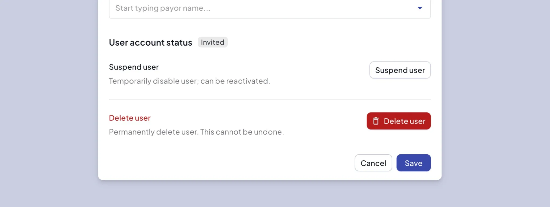
Task: Click the Invited status badge
Action: click(212, 42)
